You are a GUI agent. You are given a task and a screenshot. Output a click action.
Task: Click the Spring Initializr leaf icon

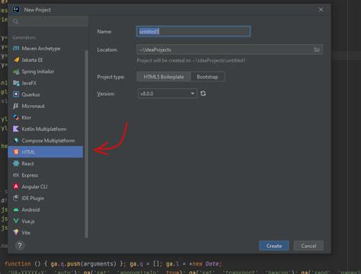click(x=16, y=72)
